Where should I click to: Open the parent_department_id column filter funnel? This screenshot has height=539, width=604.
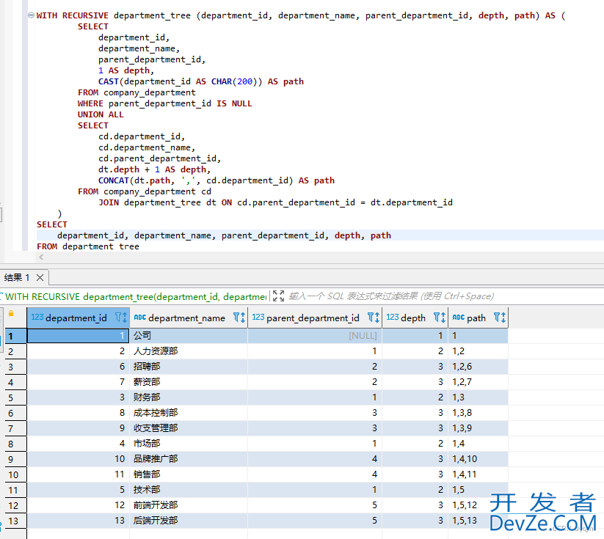(370, 318)
